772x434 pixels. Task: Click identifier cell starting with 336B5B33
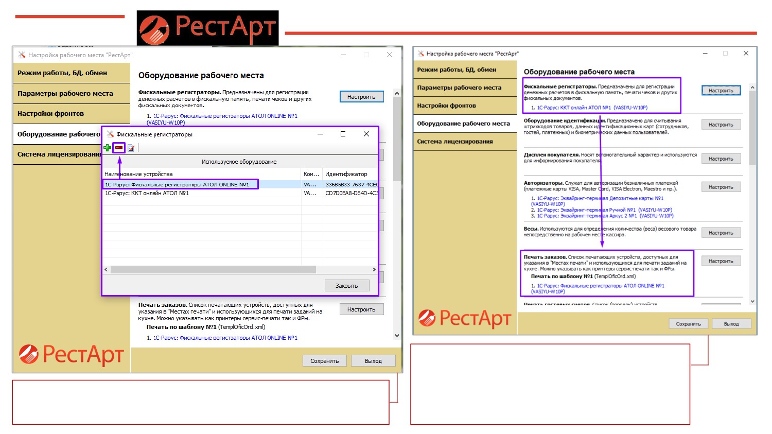(351, 184)
